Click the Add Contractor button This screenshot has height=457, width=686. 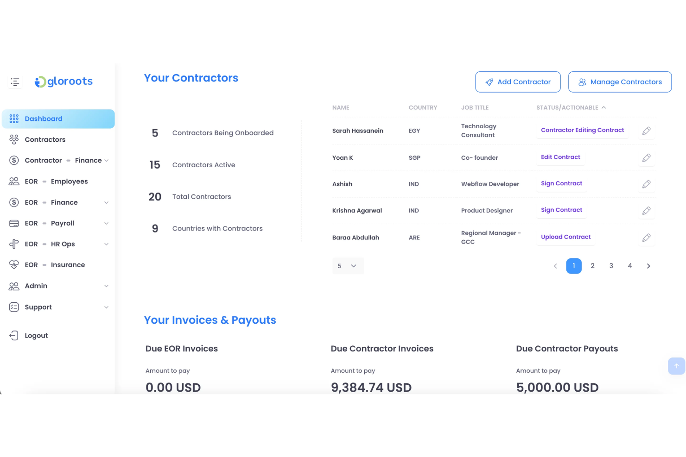[518, 82]
